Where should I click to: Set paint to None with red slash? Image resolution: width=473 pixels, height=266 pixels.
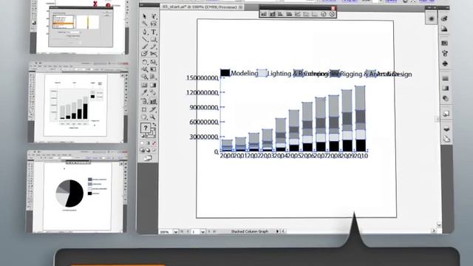click(154, 143)
